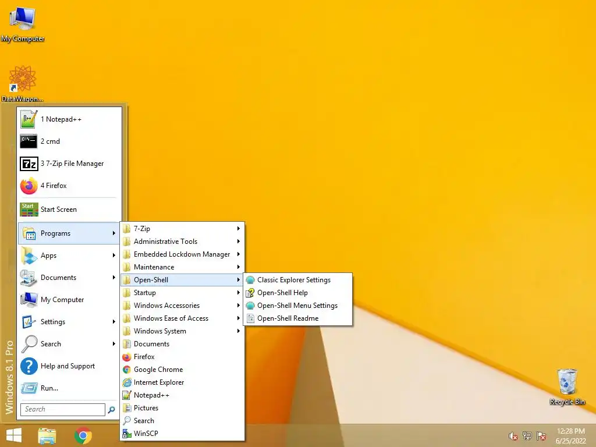The image size is (596, 447).
Task: Select the Recycle Bin desktop icon
Action: pyautogui.click(x=567, y=386)
